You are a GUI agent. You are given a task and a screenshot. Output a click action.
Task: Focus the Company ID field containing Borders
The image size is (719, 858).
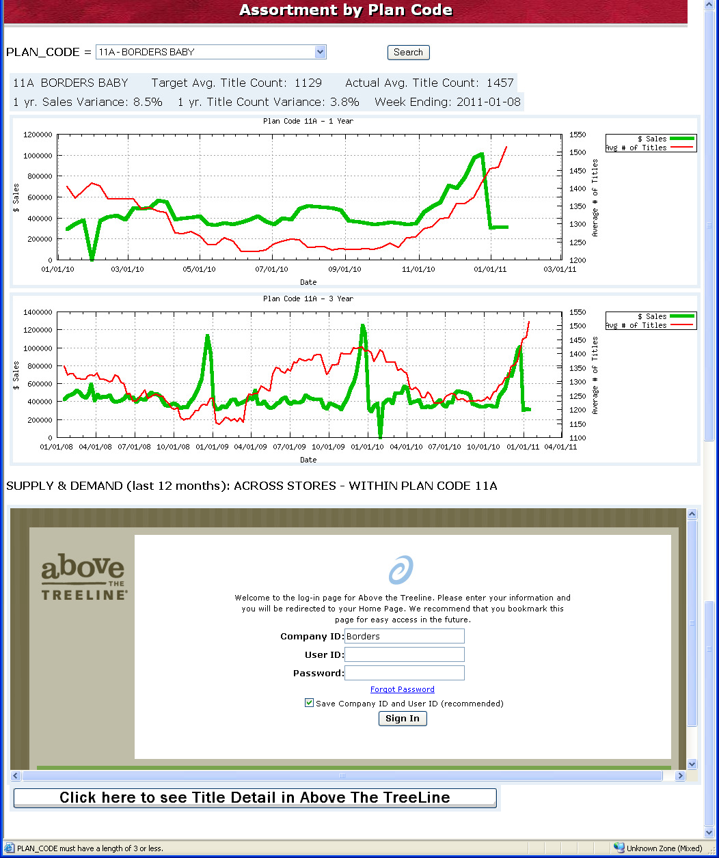click(405, 636)
